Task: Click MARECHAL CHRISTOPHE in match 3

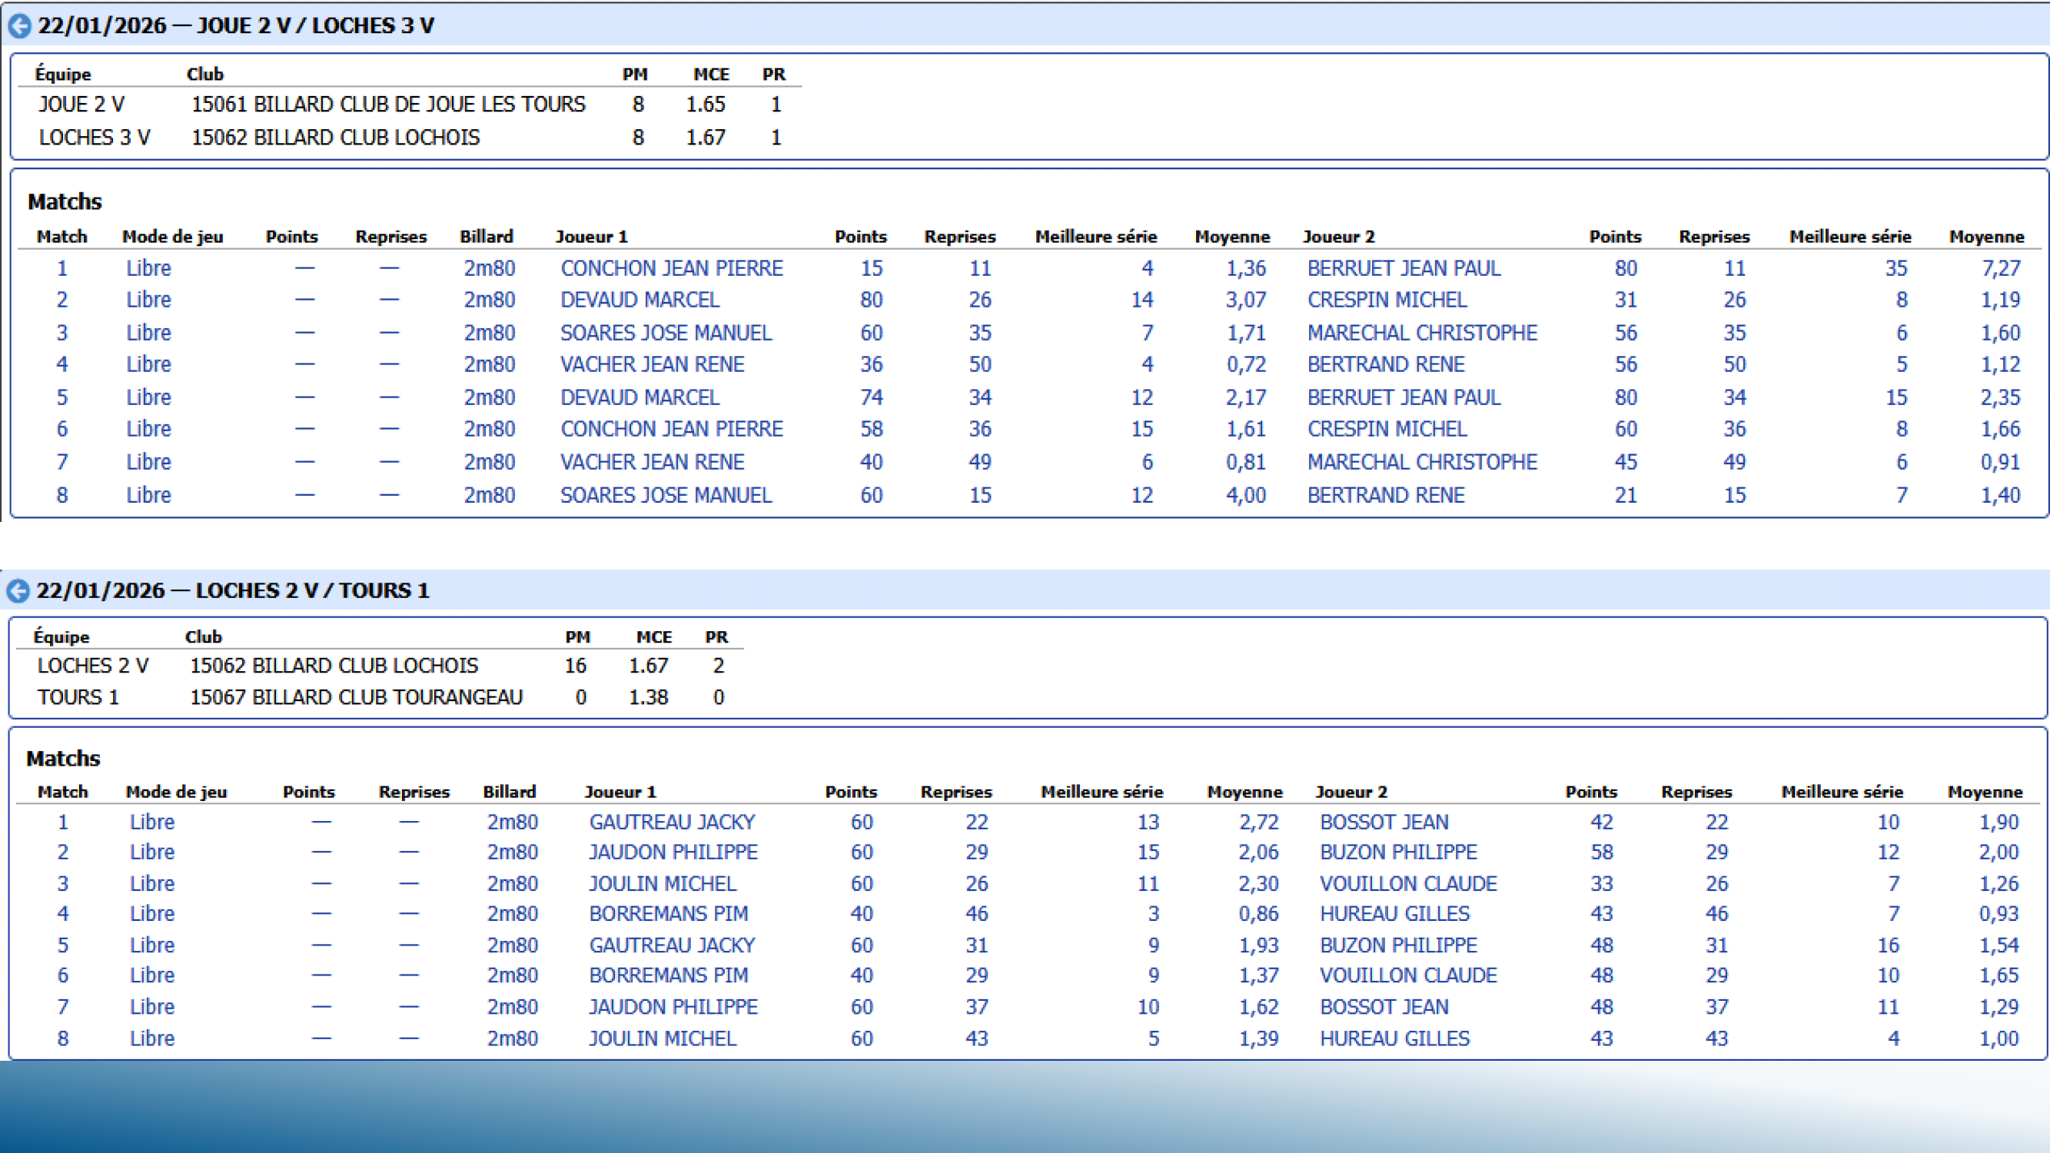Action: point(1421,333)
